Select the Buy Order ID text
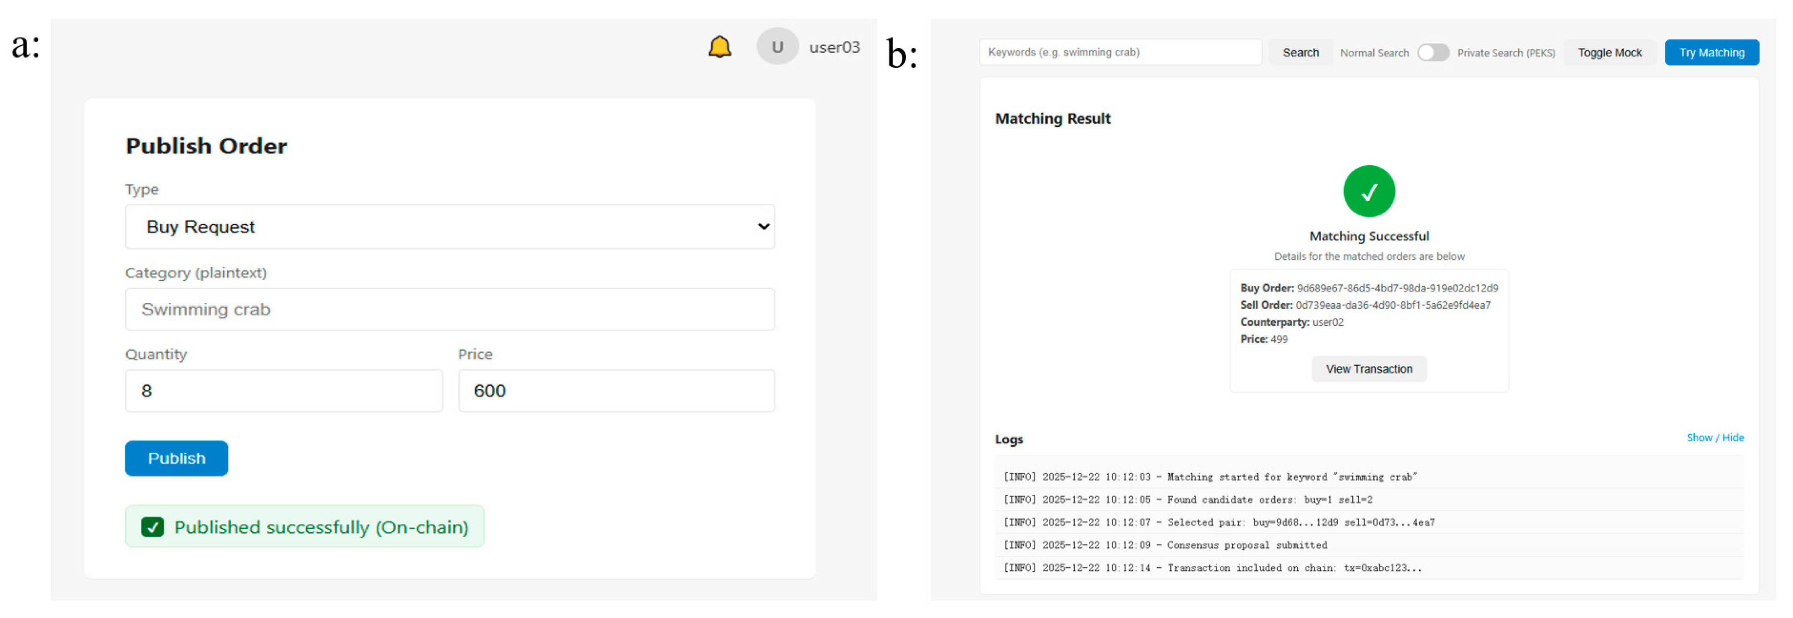 click(x=1397, y=288)
